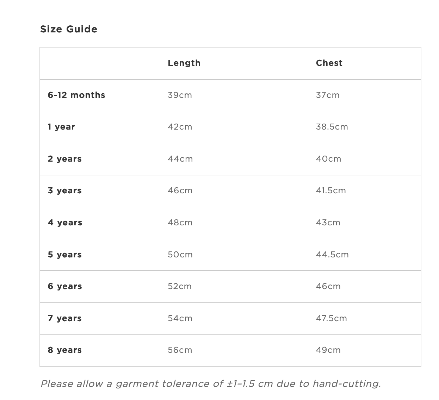This screenshot has height=400, width=439.
Task: Select the 3 years row label
Action: 65,190
